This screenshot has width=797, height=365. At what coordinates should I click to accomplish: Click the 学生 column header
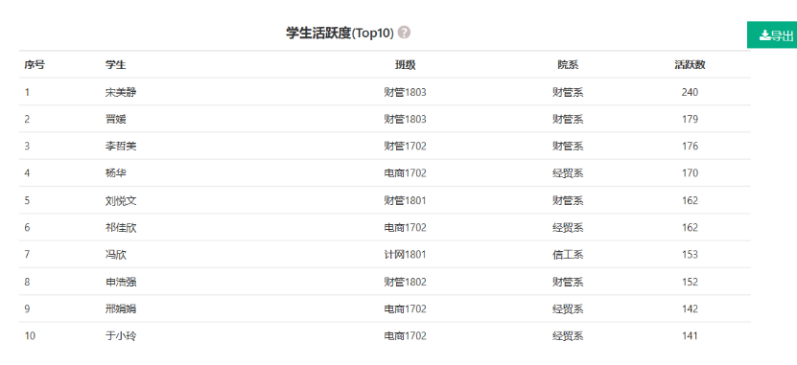(116, 65)
